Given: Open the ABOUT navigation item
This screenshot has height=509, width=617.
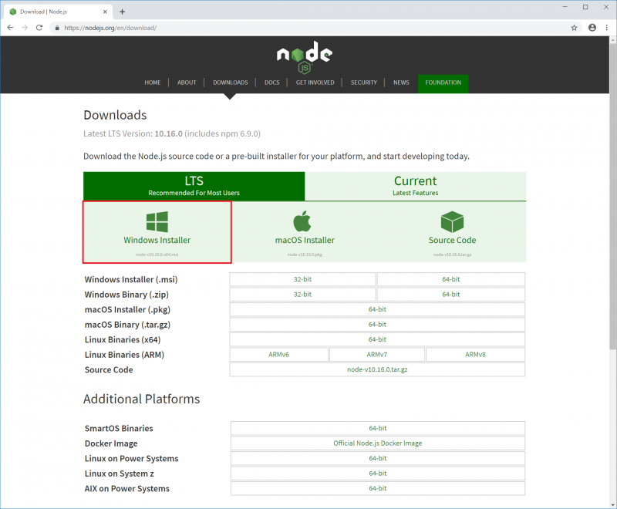Looking at the screenshot, I should tap(187, 83).
